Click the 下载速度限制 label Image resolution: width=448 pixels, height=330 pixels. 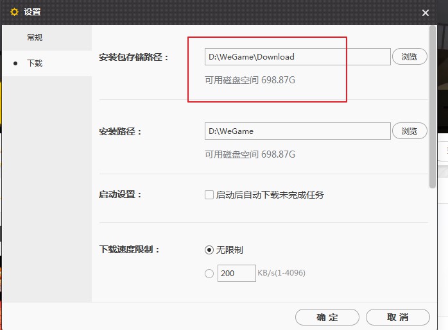(x=129, y=250)
